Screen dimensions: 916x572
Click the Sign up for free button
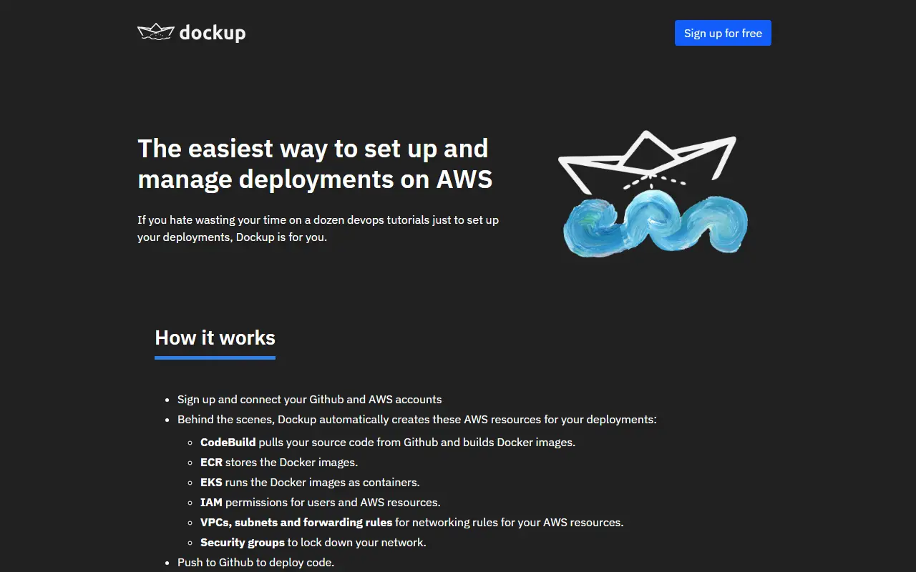click(x=723, y=33)
